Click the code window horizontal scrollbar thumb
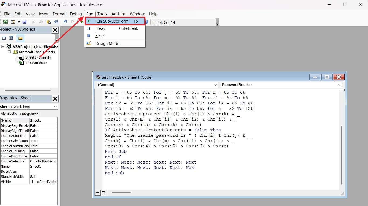Viewport: 368px width, 206px height. pos(121,193)
